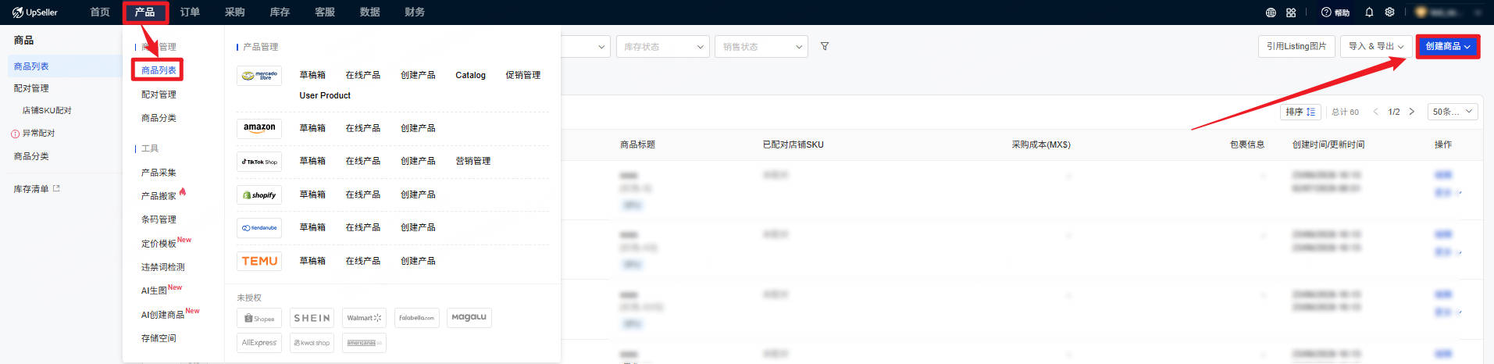Expand the 销售状态 dropdown
1494x364 pixels.
click(761, 47)
